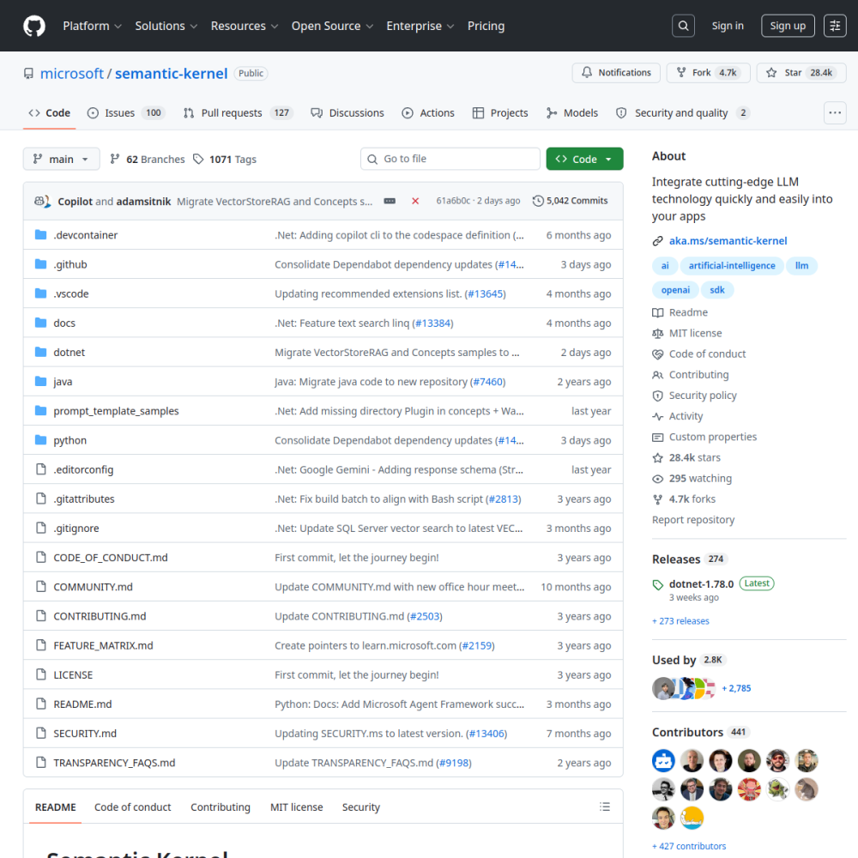This screenshot has height=858, width=858.
Task: Open the prompt_template_samples folder
Action: click(116, 411)
